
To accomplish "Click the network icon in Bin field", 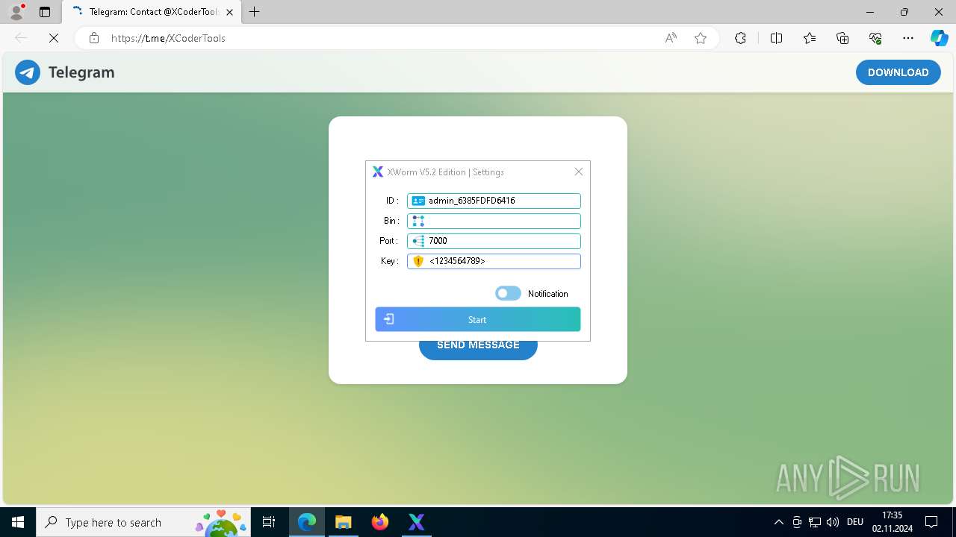I will pyautogui.click(x=418, y=221).
